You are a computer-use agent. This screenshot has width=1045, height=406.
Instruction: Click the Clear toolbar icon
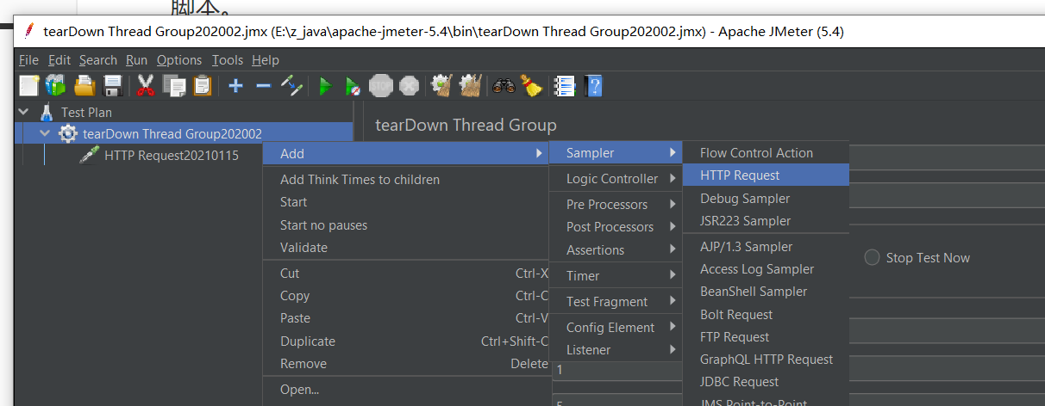[441, 85]
